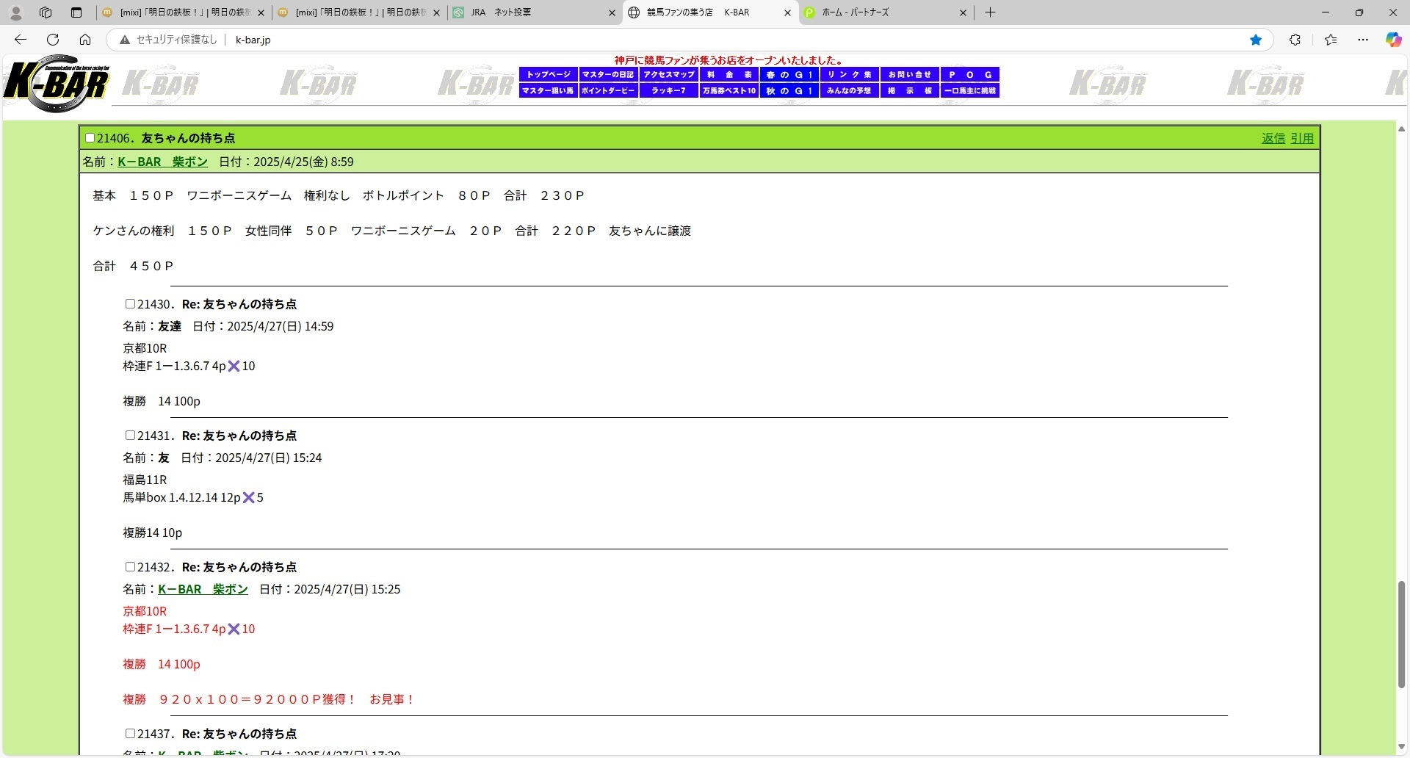
Task: Click the 馬単box 1.4.12.14 12p bet line
Action: click(193, 497)
